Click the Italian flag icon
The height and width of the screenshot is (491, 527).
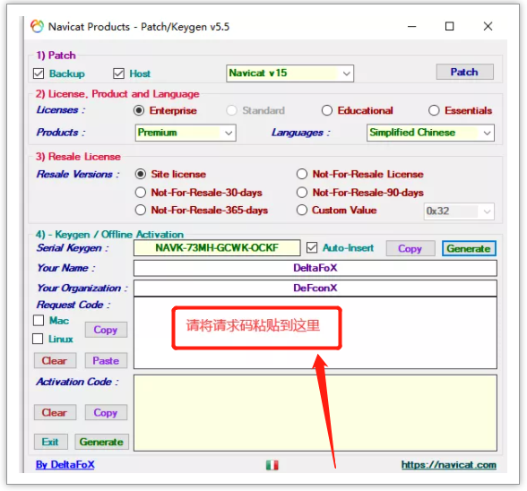[x=272, y=465]
